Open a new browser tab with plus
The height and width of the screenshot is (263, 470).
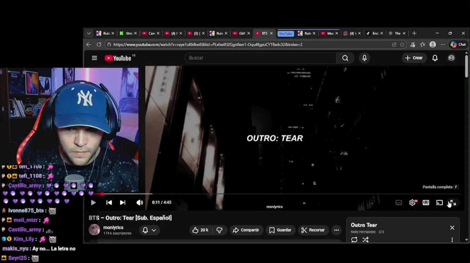point(414,33)
